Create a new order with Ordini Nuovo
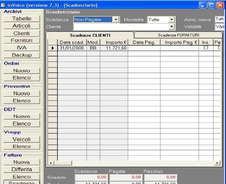Viewport: 226px width, 184px height. tap(22, 71)
